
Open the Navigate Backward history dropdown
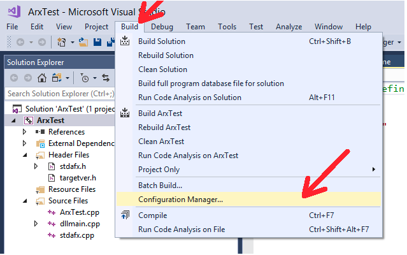(31, 42)
